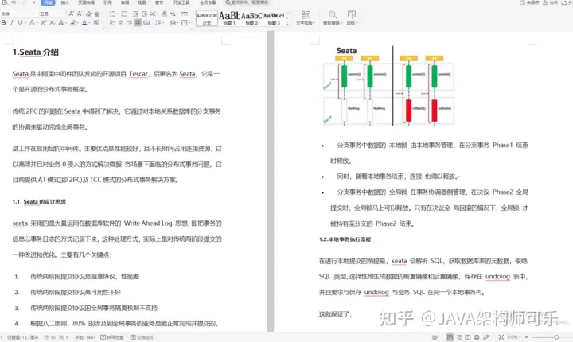
Task: Switch to reading view icon
Action: [x=468, y=337]
